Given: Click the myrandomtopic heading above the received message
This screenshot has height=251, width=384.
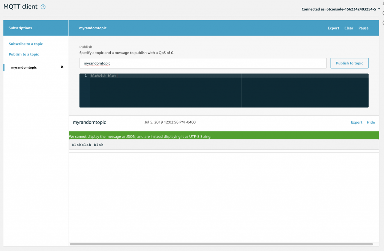Looking at the screenshot, I should pos(89,123).
